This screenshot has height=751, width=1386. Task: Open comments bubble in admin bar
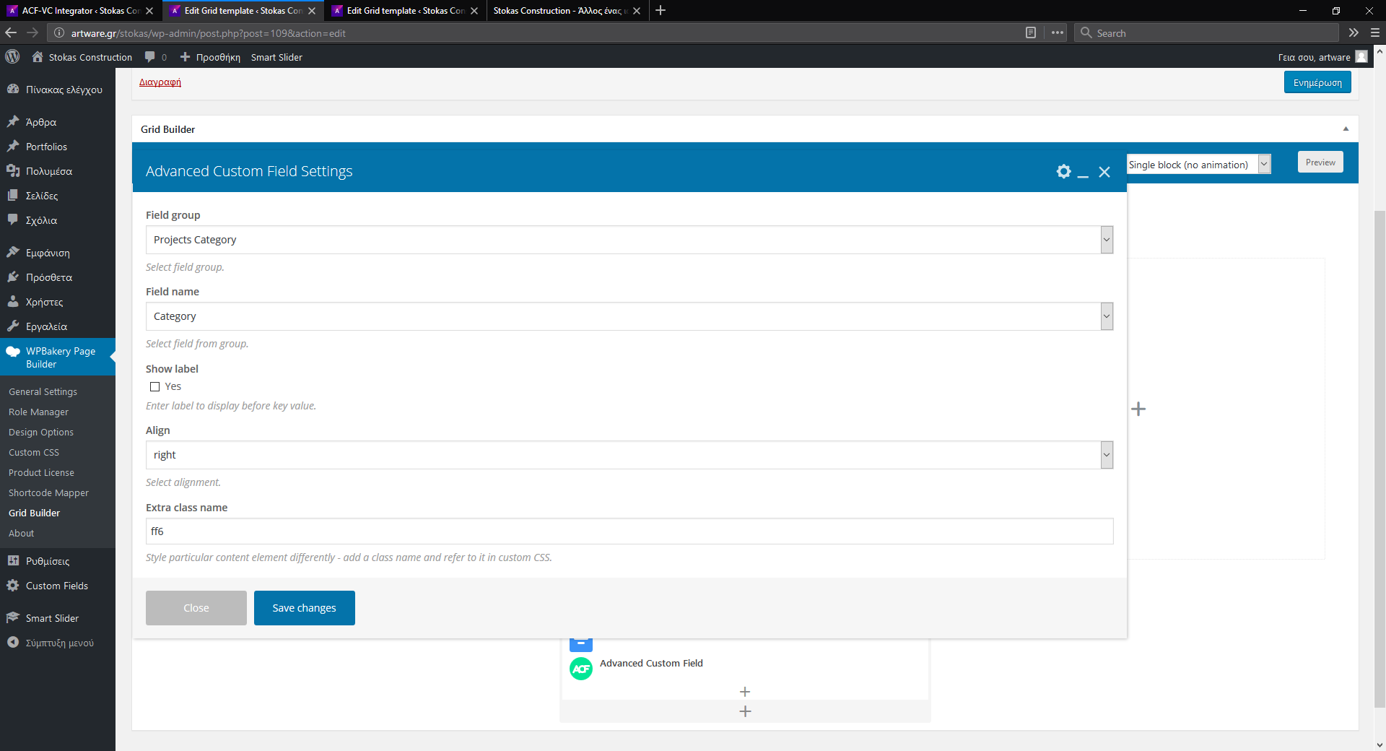[155, 57]
